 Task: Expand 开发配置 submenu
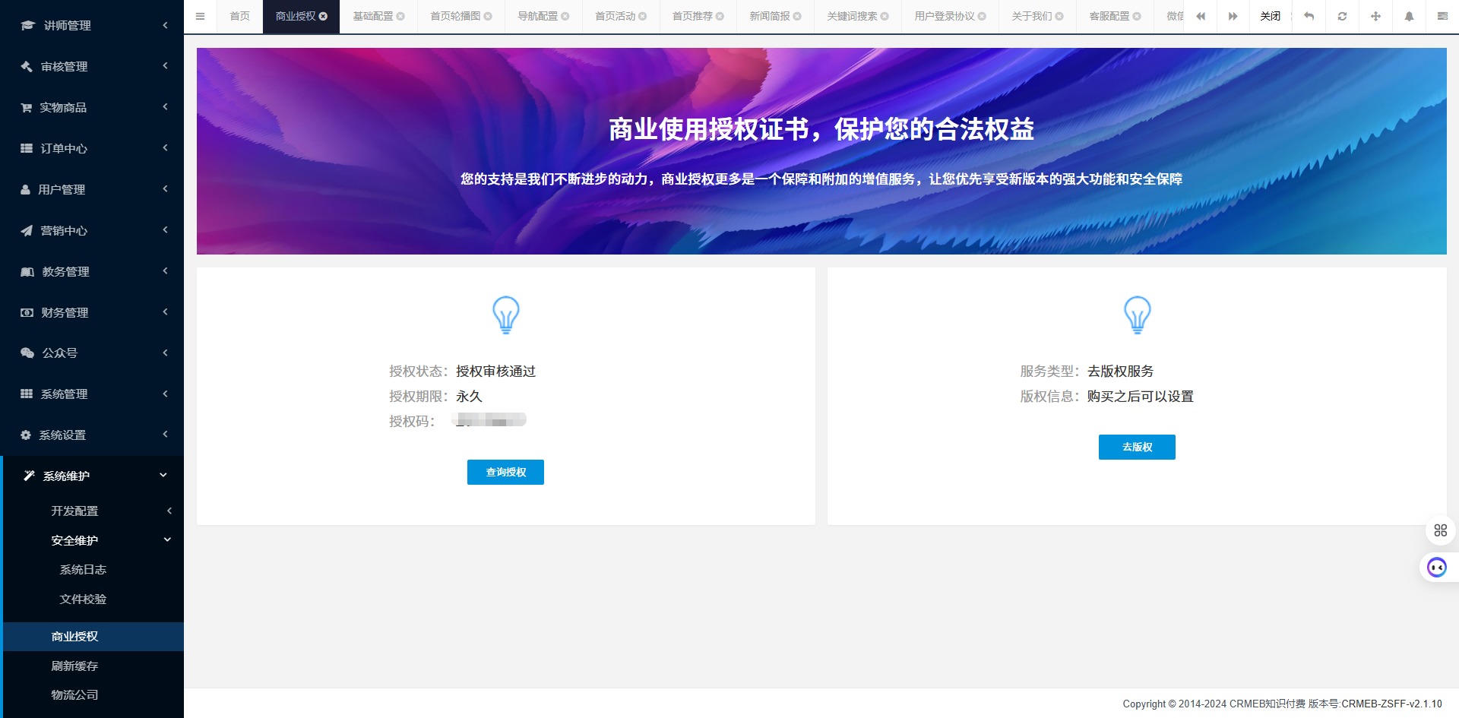pyautogui.click(x=92, y=511)
